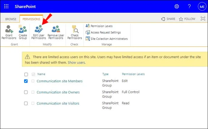Image resolution: width=208 pixels, height=129 pixels.
Task: Open Communication site Members group
Action: click(60, 81)
